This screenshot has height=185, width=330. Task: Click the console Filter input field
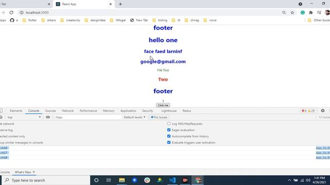(x=88, y=118)
